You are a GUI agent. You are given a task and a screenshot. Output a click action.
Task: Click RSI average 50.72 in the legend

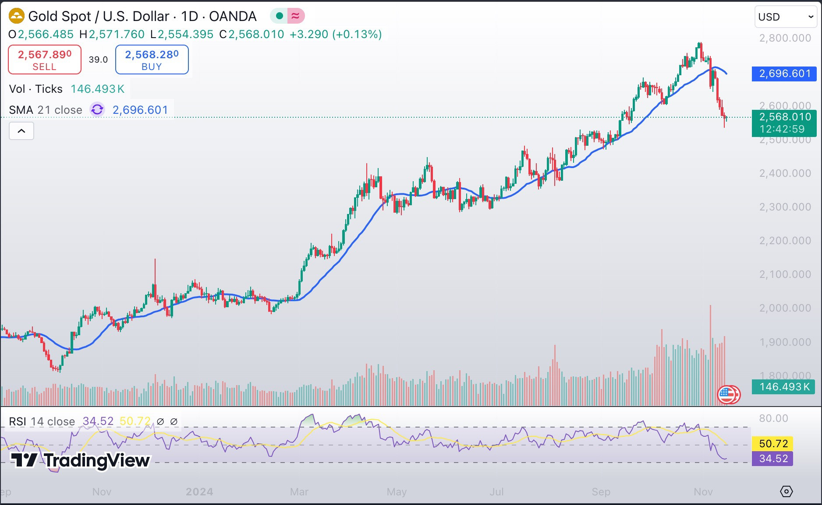pyautogui.click(x=135, y=421)
